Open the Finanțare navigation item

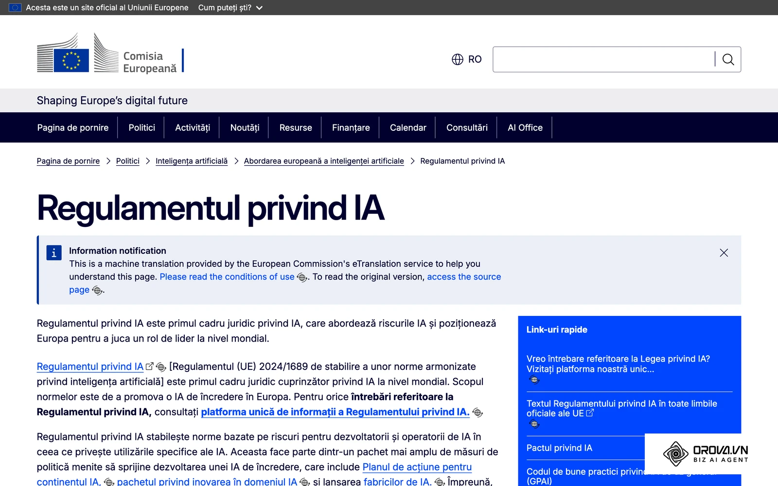click(351, 127)
